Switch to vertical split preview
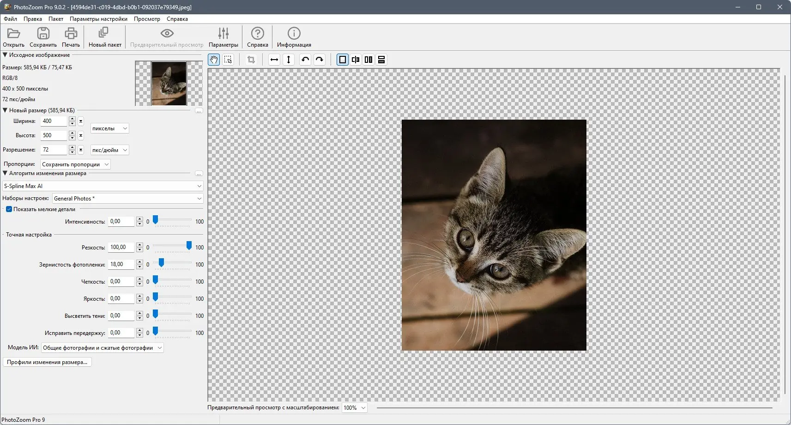Viewport: 791px width, 425px height. [356, 60]
